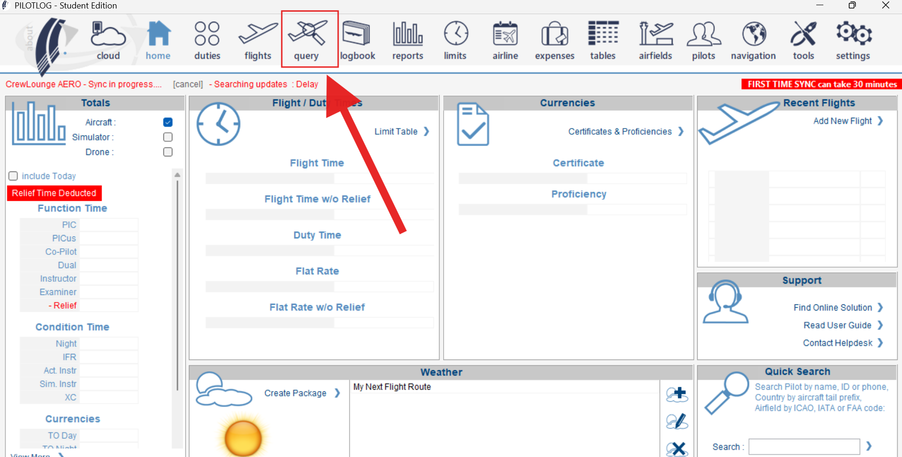The image size is (902, 457).
Task: Click the Flight Time progress bar
Action: click(320, 179)
